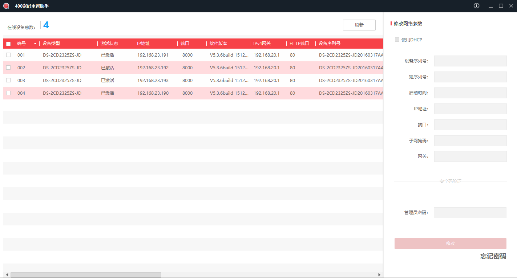This screenshot has width=517, height=278.
Task: Click the HTTP端口 column header
Action: 299,44
